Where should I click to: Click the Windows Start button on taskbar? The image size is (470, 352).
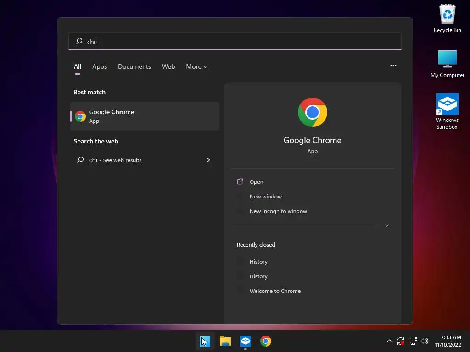pyautogui.click(x=205, y=341)
